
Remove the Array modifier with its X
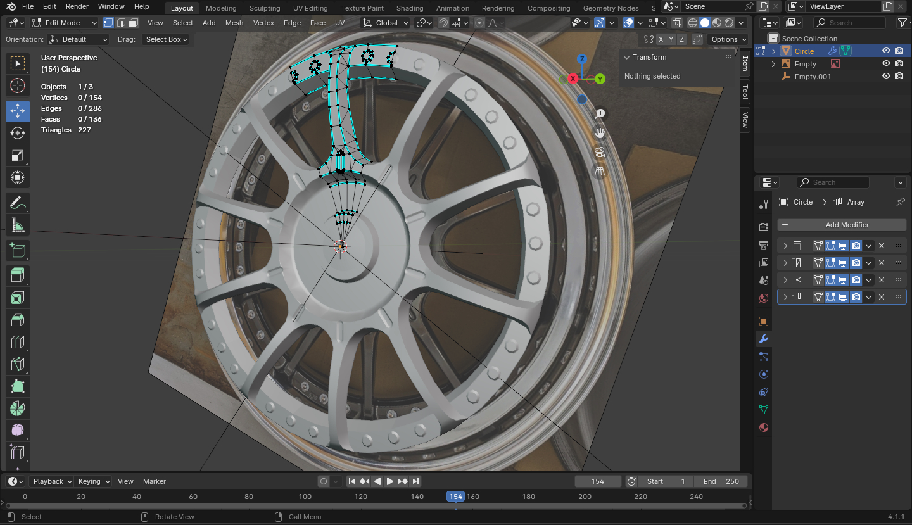[882, 297]
